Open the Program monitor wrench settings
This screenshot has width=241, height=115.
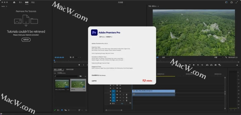(x=226, y=57)
